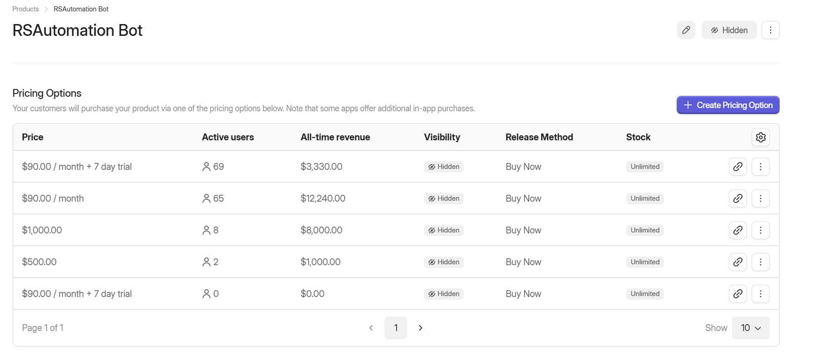Select the $90.00 / month price cell with 65 users
Image resolution: width=816 pixels, height=361 pixels.
[x=53, y=198]
